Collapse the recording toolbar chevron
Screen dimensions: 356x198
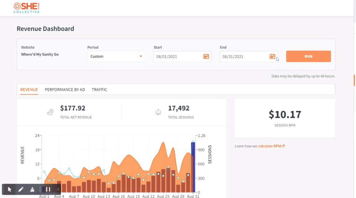point(58,189)
